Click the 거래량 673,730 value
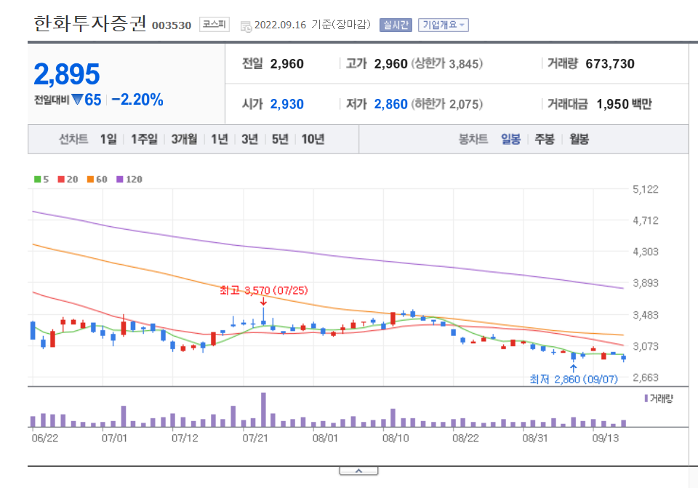The height and width of the screenshot is (488, 698). tap(610, 64)
